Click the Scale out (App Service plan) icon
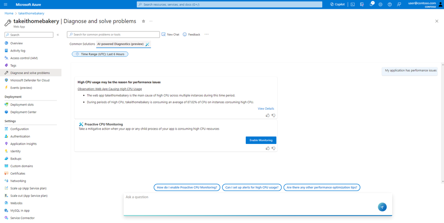This screenshot has width=444, height=223. [x=6, y=195]
